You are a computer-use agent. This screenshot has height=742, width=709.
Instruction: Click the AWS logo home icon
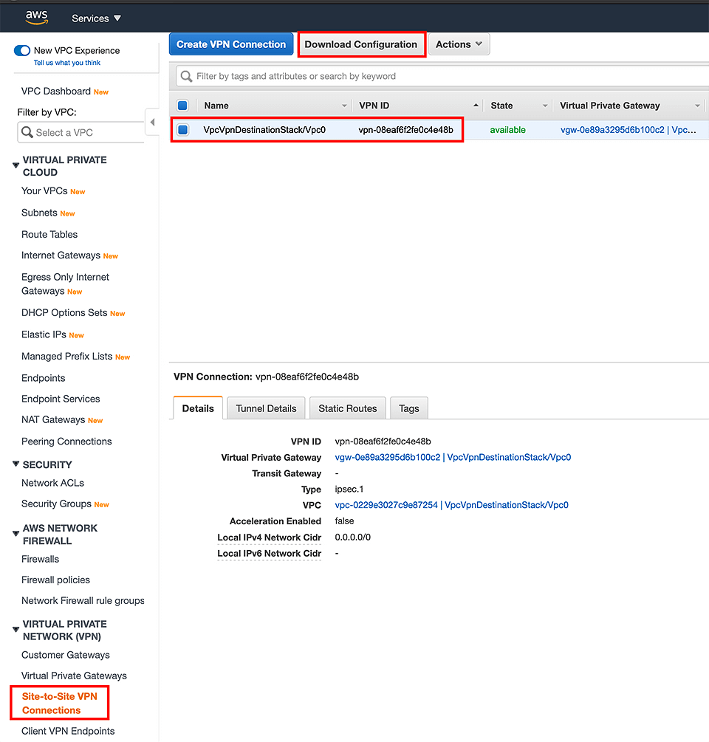pos(36,16)
